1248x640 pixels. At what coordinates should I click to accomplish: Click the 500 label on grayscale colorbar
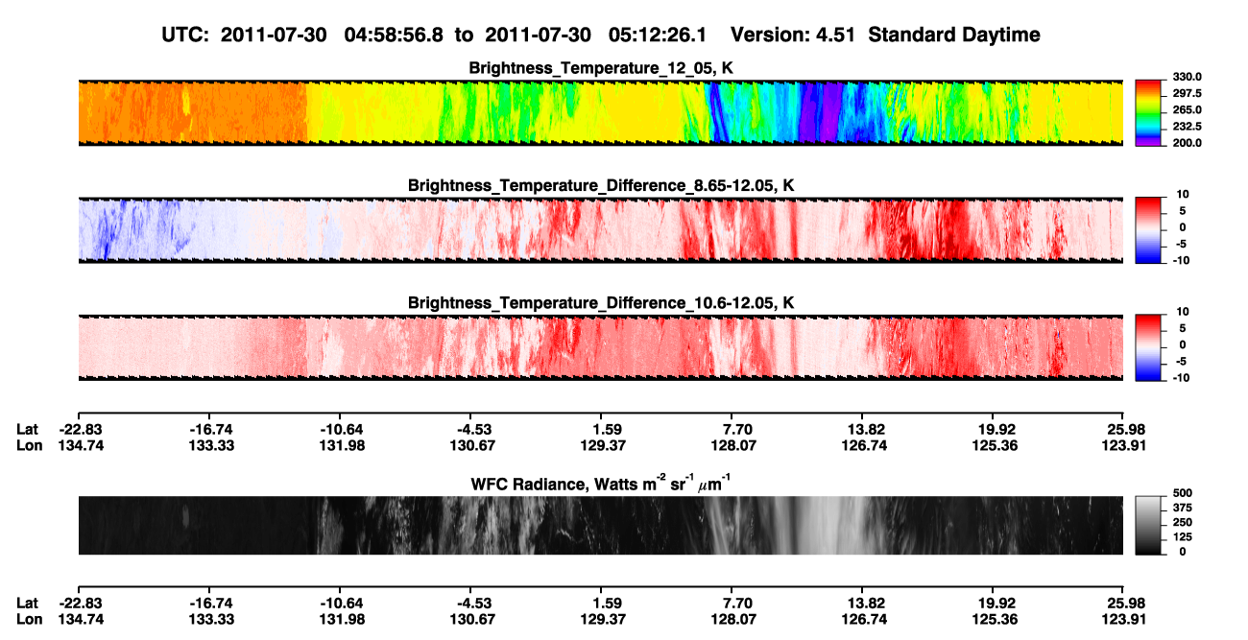pyautogui.click(x=1182, y=493)
